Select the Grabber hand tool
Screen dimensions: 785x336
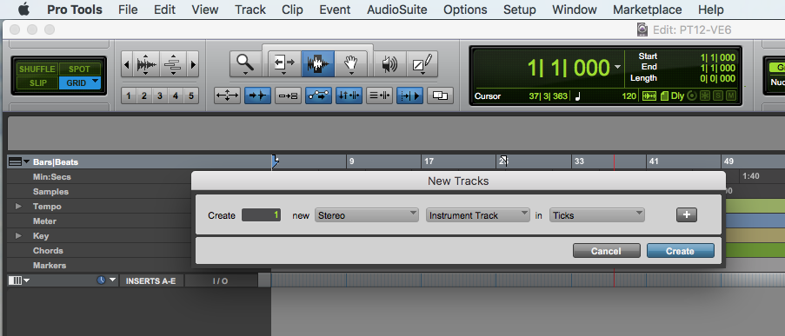pos(351,63)
